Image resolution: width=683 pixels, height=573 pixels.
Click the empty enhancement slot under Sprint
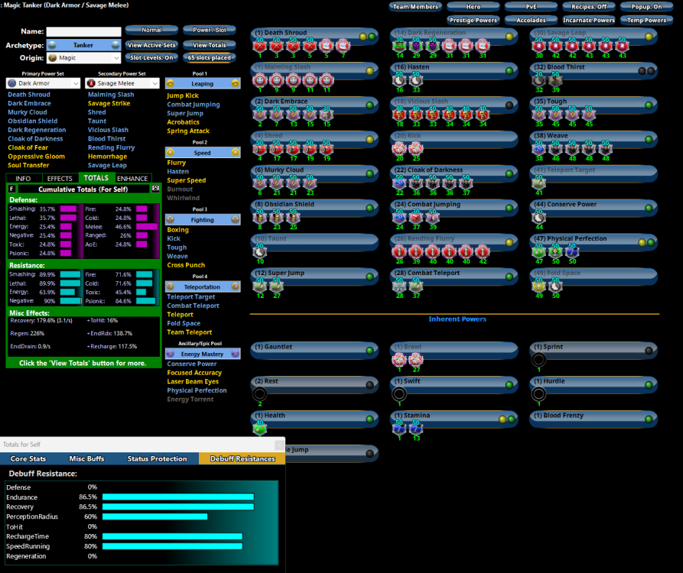(x=539, y=360)
